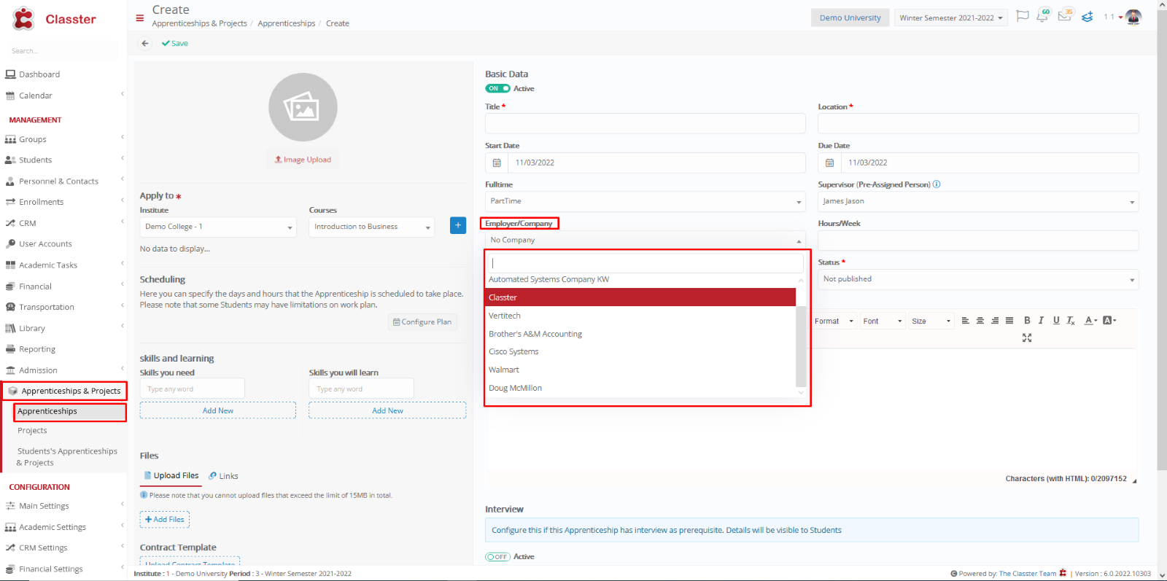Open the flag icon in header

(x=1023, y=16)
